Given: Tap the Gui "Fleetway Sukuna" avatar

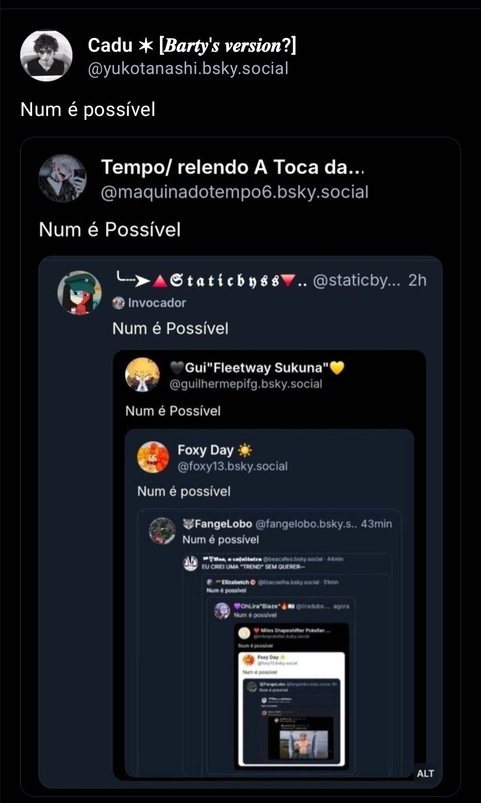Looking at the screenshot, I should point(142,375).
